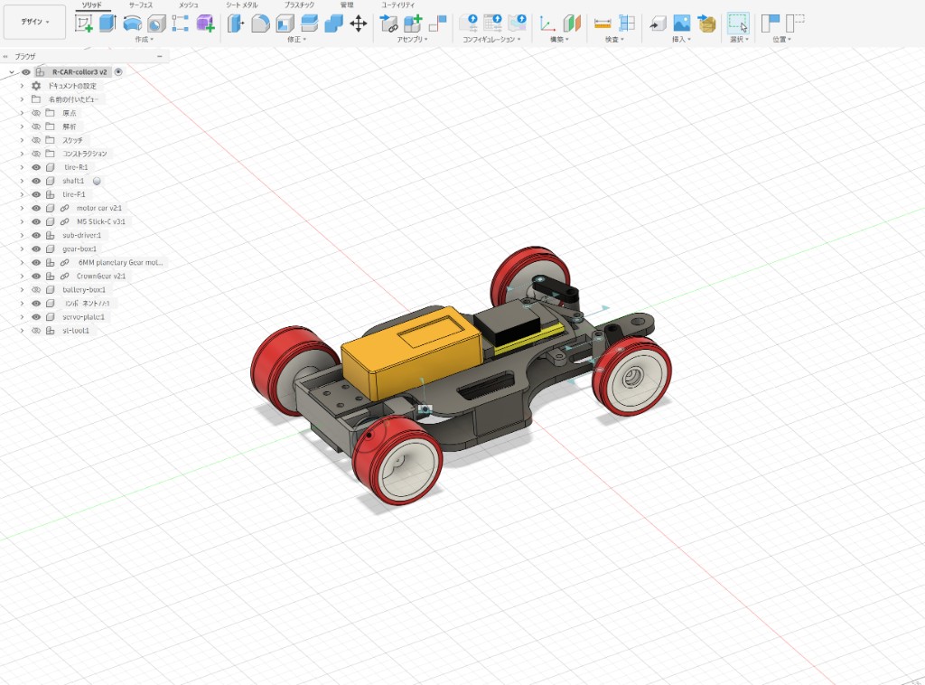Select the Shell tool
This screenshot has height=685, width=925.
point(285,23)
